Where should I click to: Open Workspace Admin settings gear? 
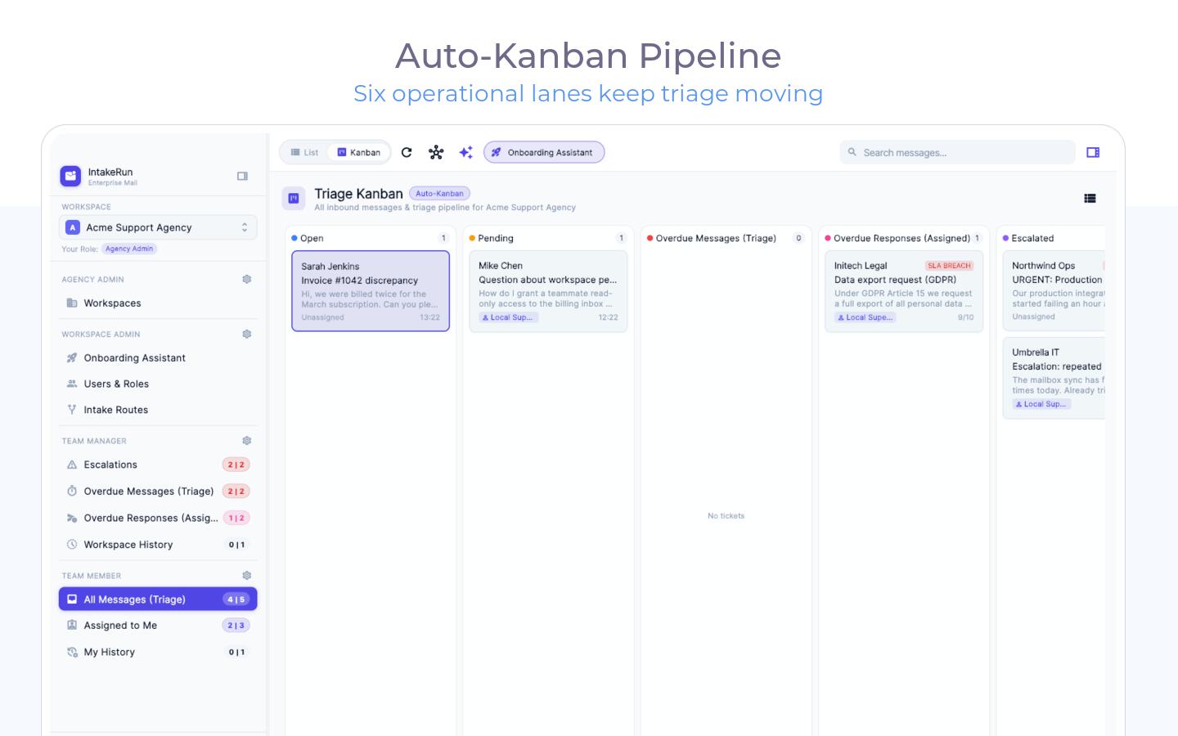coord(247,334)
